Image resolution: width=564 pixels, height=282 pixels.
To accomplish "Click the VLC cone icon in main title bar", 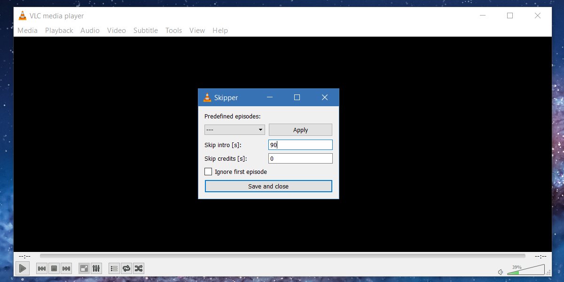I will [22, 16].
